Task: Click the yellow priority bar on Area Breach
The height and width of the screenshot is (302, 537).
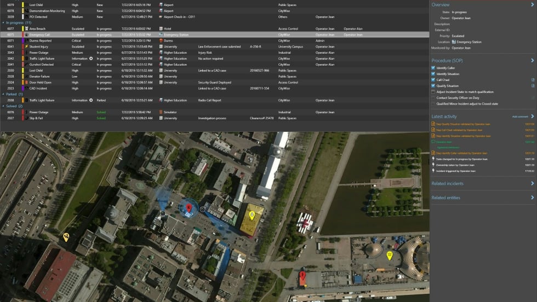Action: 23,28
